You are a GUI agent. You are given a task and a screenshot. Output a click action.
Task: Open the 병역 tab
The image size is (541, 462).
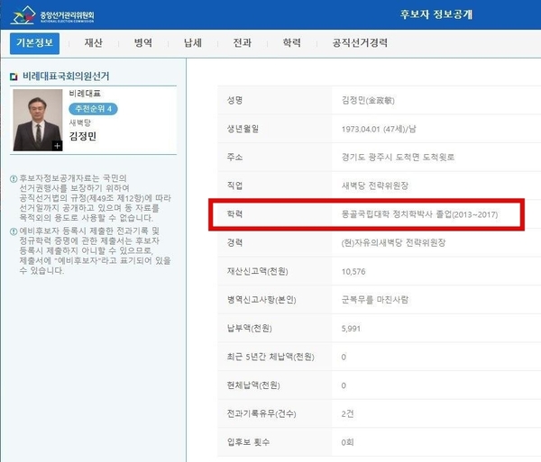[142, 42]
